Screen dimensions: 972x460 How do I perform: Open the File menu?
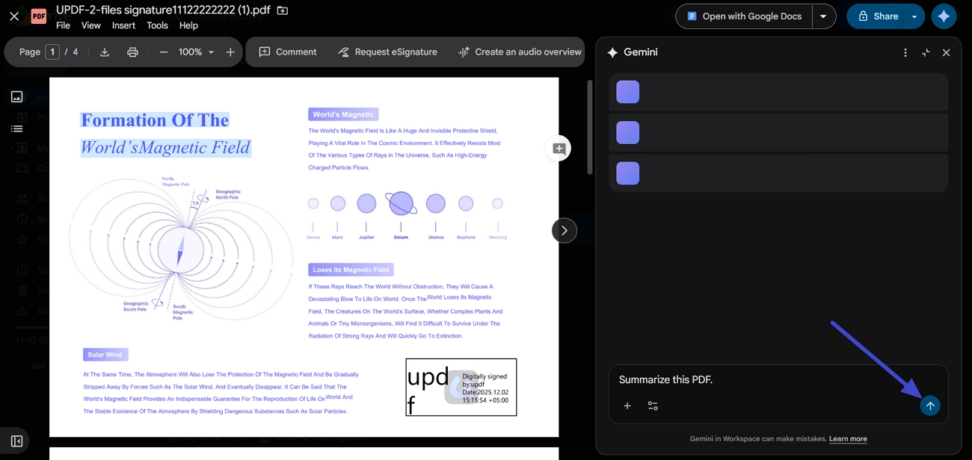coord(63,25)
